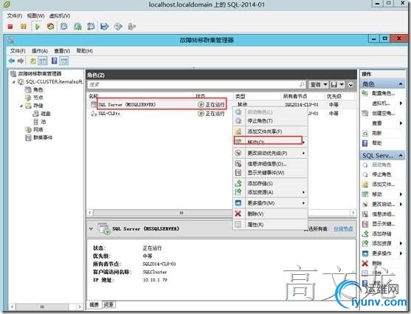Collapse the SQL Serv... actions section
411x314 pixels.
(401, 155)
